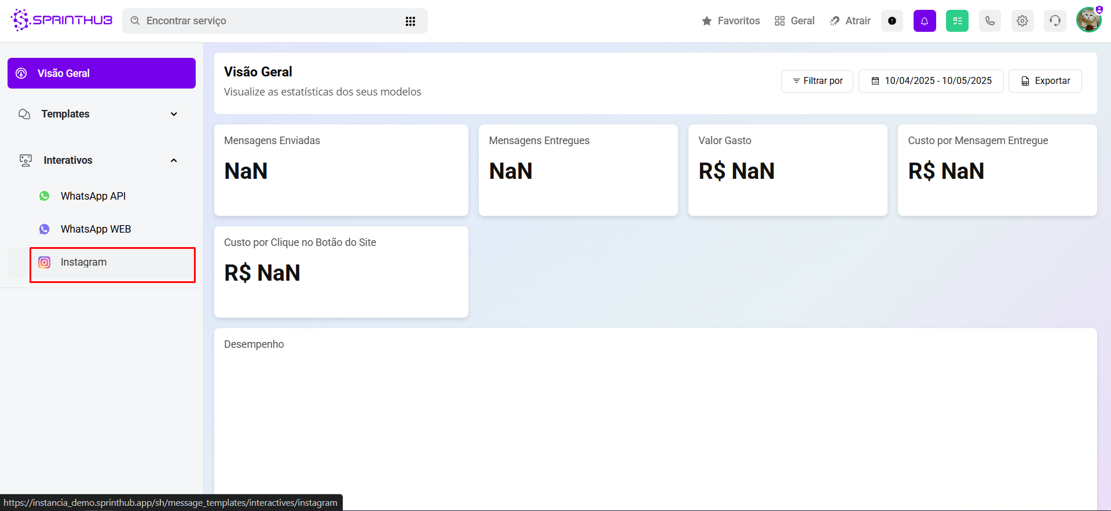Click the SprintHub logo

(x=61, y=20)
